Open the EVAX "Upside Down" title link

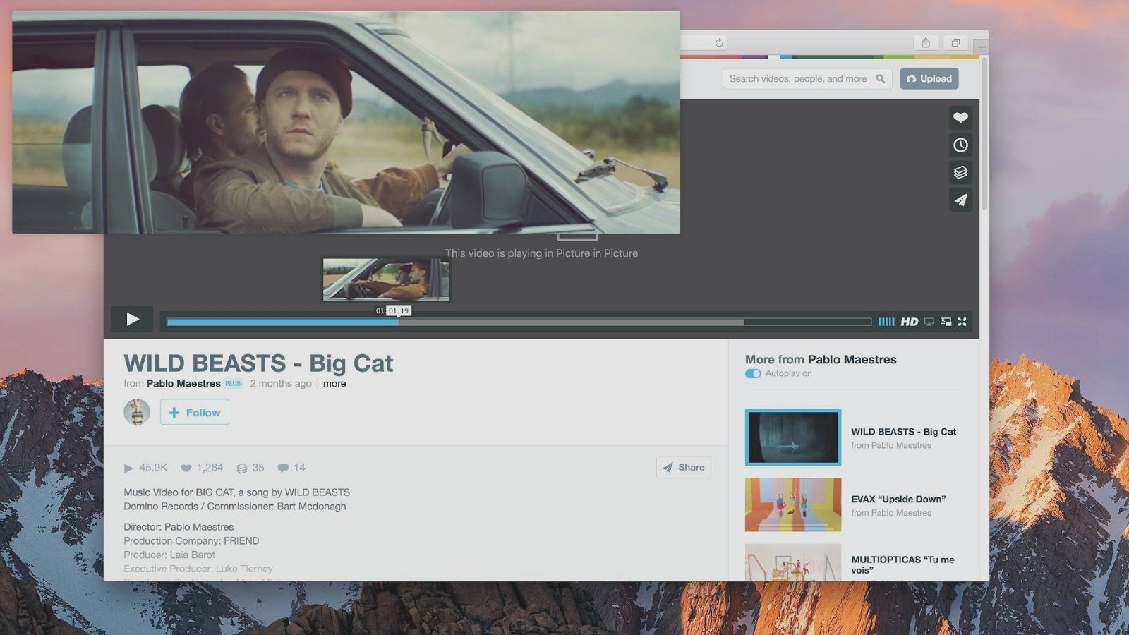898,499
